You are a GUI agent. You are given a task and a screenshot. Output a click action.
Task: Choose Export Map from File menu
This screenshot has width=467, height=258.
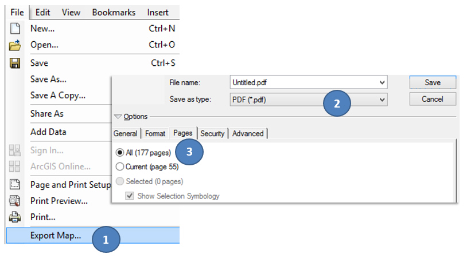coord(56,235)
